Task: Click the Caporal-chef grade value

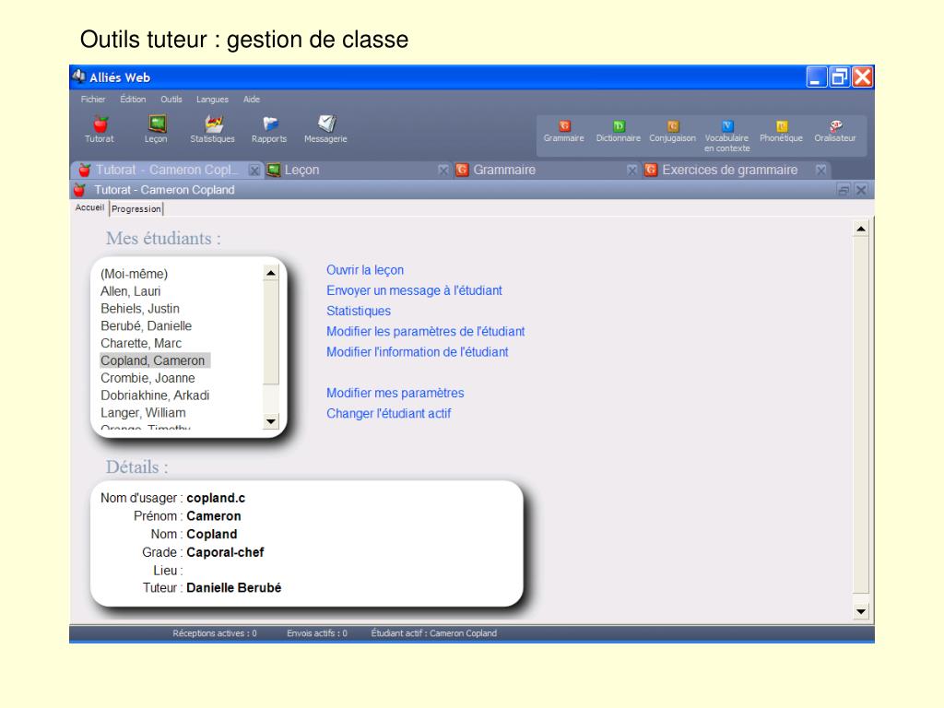Action: [225, 552]
